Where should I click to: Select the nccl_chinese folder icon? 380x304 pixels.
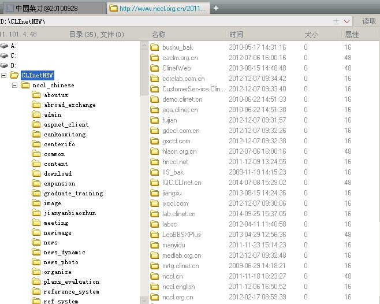click(25, 85)
